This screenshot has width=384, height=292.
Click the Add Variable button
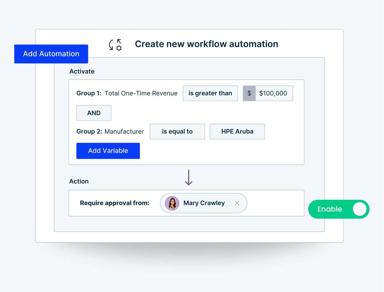[108, 151]
